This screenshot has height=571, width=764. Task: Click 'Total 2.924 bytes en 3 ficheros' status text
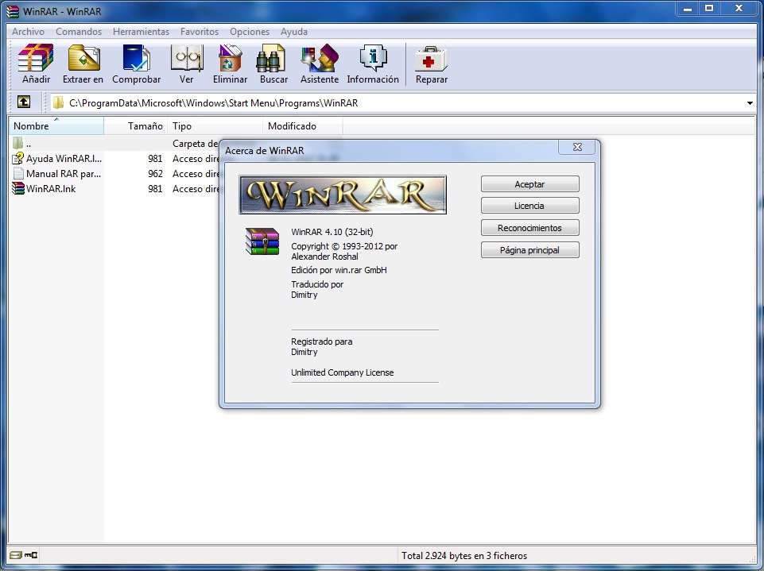(464, 555)
